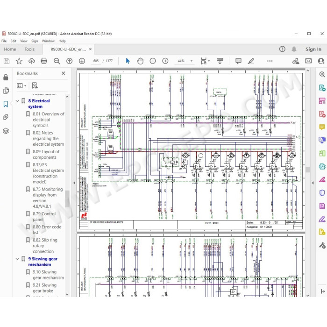Collapse the 9 Slewing gear mechanism bookmark
The image size is (327, 327).
tap(18, 259)
